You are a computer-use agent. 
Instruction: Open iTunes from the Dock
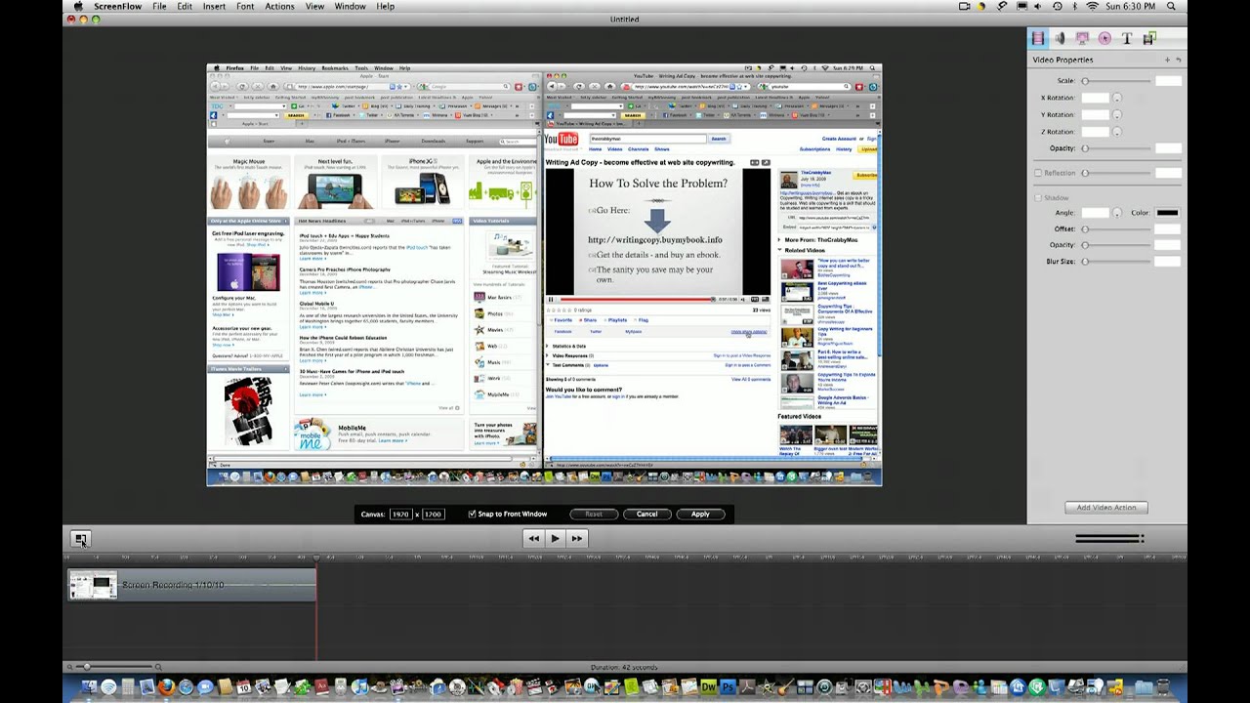pos(359,687)
